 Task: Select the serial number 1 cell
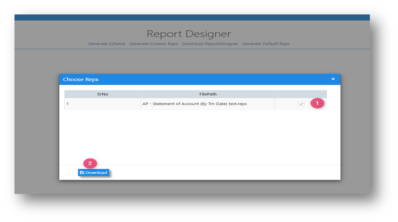[x=103, y=104]
